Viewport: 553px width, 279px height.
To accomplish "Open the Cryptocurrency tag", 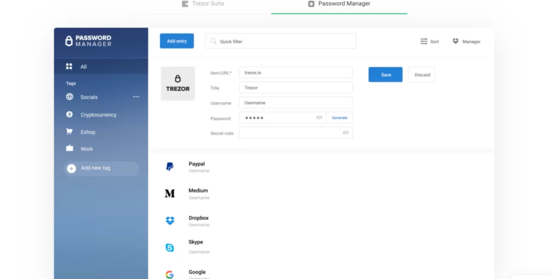I will (98, 115).
